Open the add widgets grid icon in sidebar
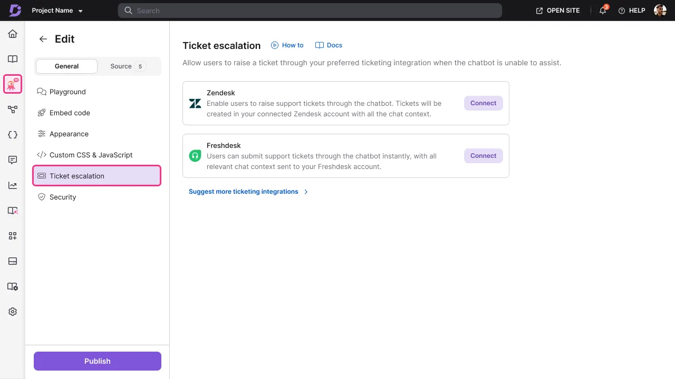The image size is (675, 379). [x=13, y=236]
